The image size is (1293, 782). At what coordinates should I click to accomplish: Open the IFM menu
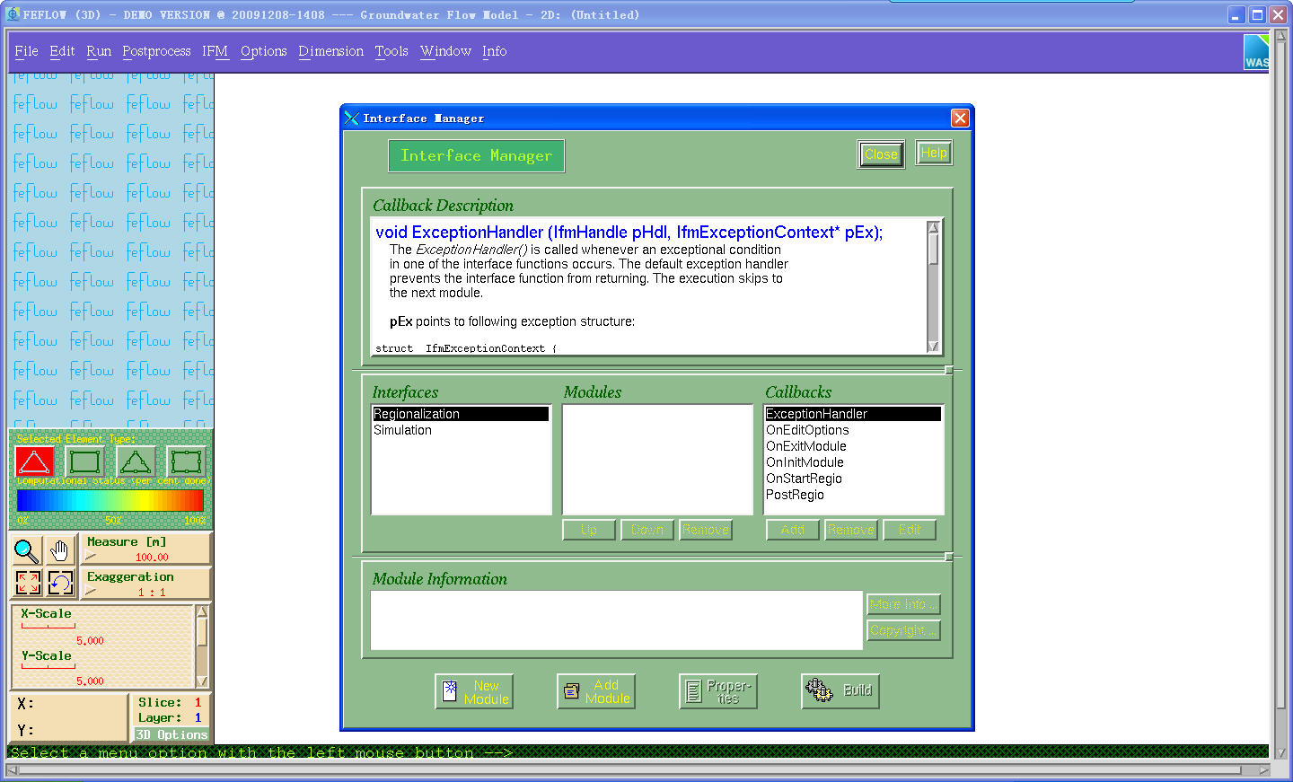point(215,51)
